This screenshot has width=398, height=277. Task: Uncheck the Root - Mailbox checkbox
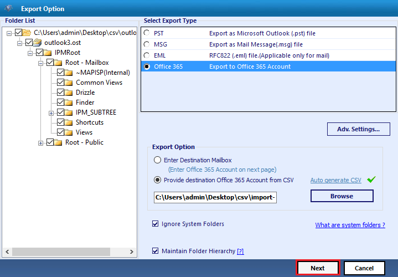point(50,63)
